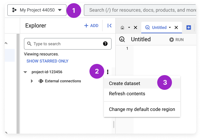Click the search bar for resources and docs
The width and height of the screenshot is (201, 140).
[x=140, y=10]
